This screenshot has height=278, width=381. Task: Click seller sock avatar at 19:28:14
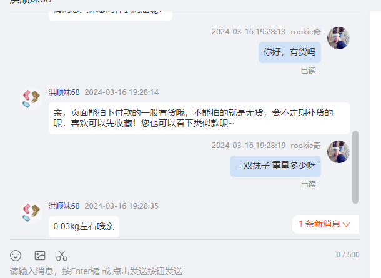click(31, 99)
